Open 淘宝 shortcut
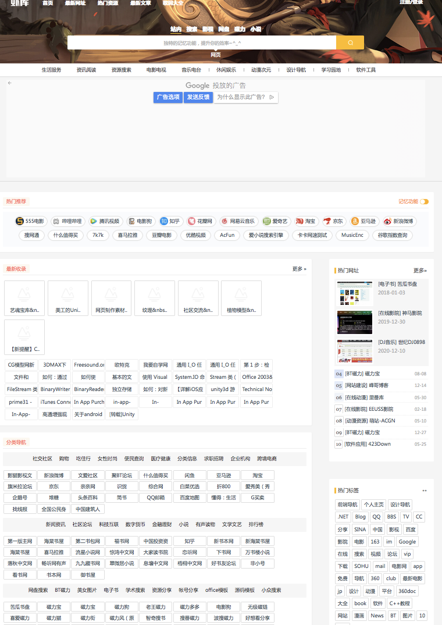 306,221
